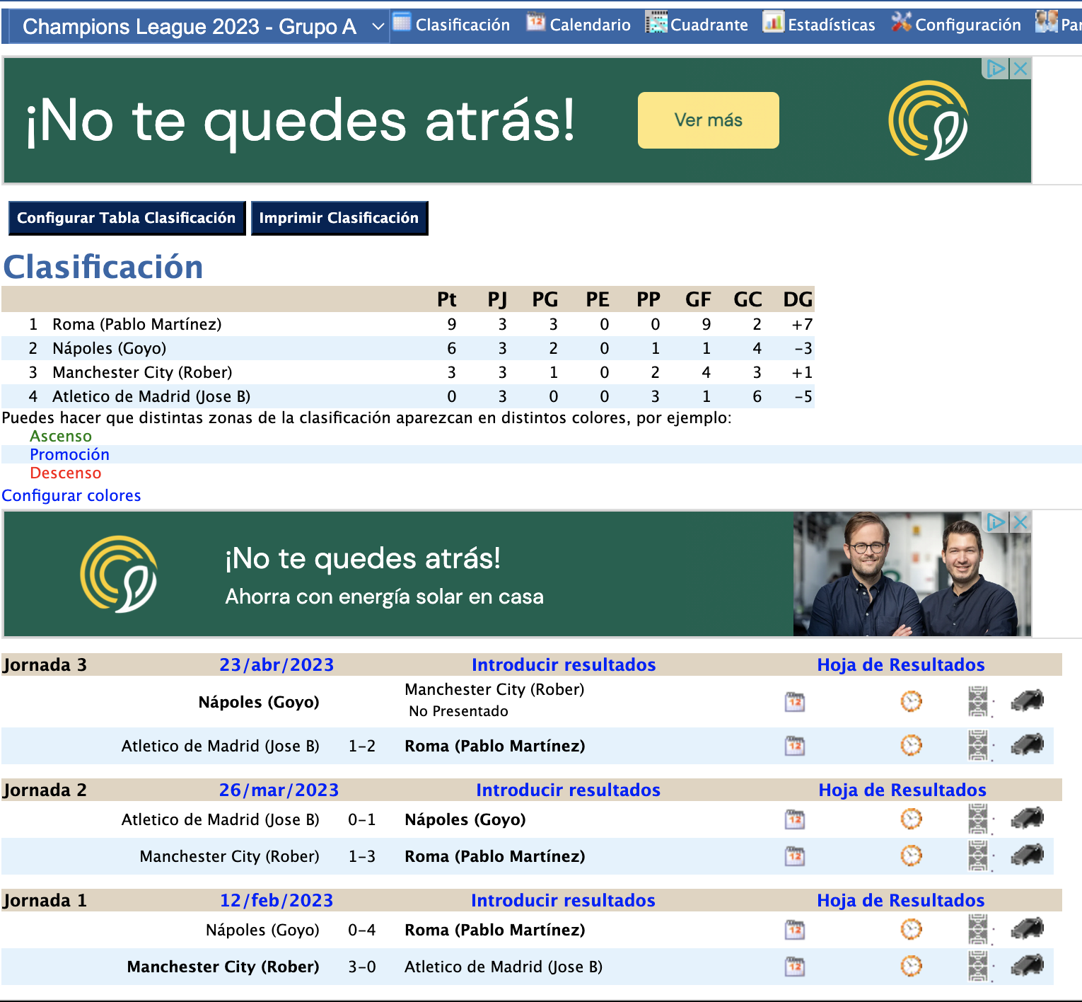1082x1002 pixels.
Task: Click calendar icon for Manchester City 1-3 Roma
Action: (x=795, y=856)
